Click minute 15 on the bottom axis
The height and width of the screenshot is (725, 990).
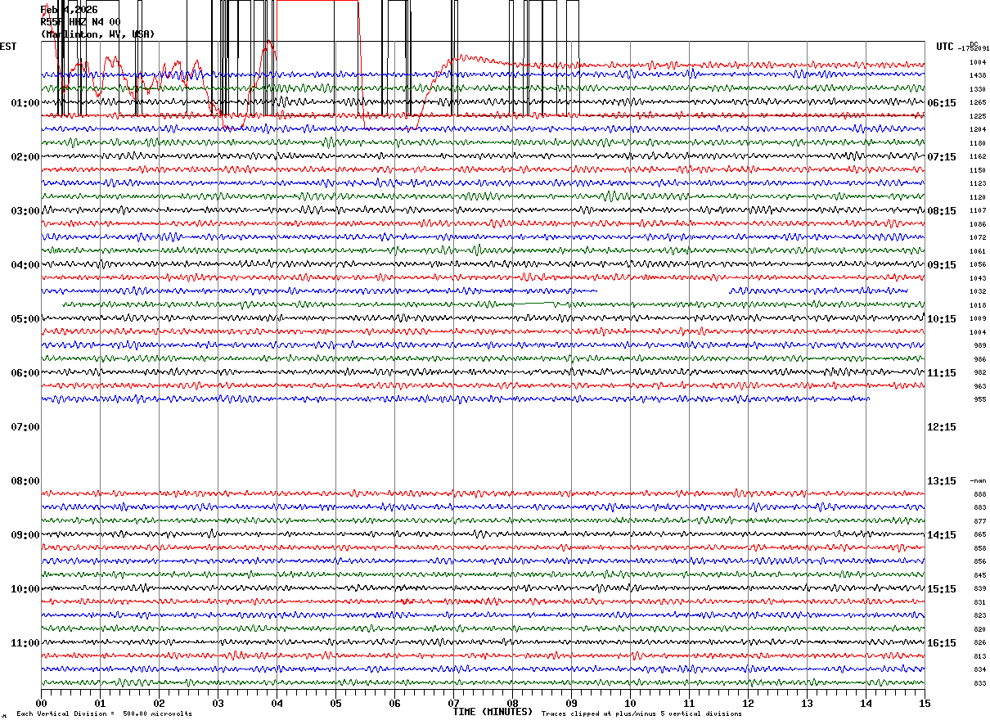point(924,703)
